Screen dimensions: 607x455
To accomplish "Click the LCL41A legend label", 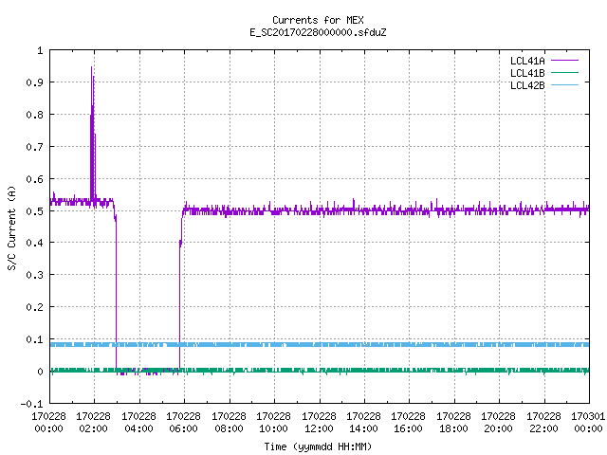I will click(527, 61).
